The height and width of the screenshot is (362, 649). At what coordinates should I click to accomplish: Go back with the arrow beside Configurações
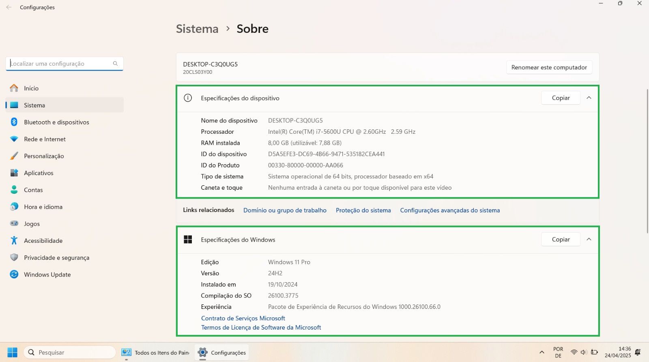point(9,7)
